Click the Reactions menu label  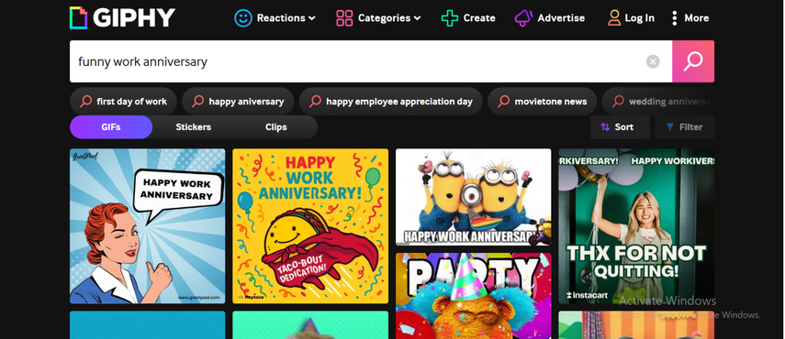coord(281,18)
